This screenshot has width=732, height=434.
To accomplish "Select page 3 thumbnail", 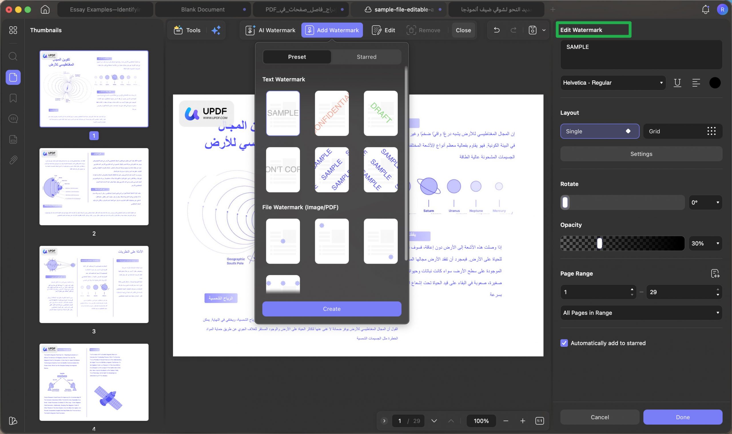I will coord(94,284).
